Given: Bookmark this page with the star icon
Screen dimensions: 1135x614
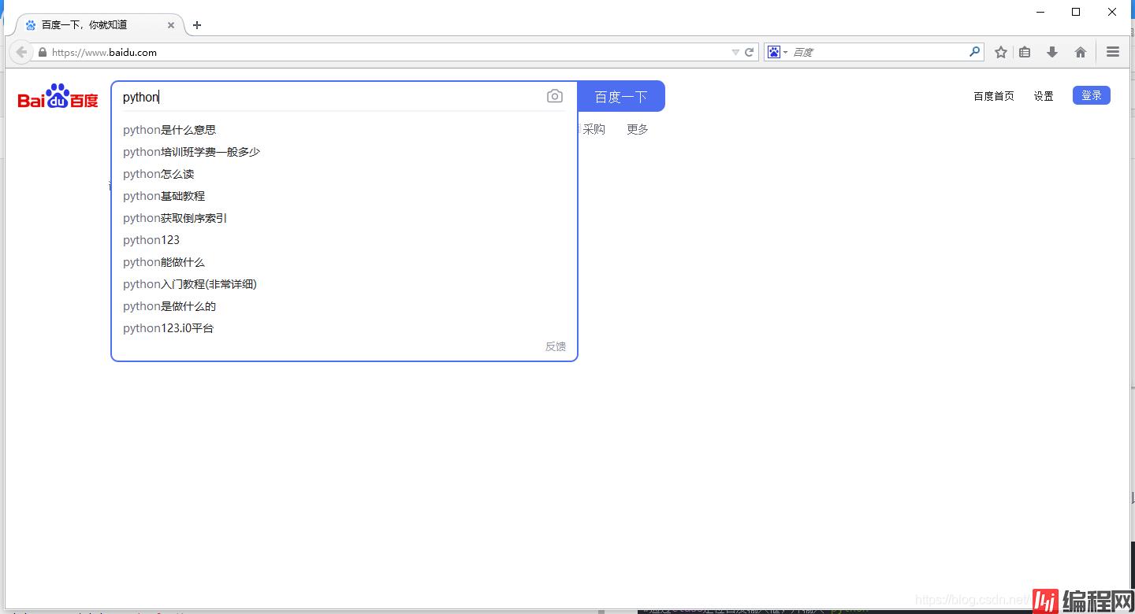Looking at the screenshot, I should tap(1001, 52).
